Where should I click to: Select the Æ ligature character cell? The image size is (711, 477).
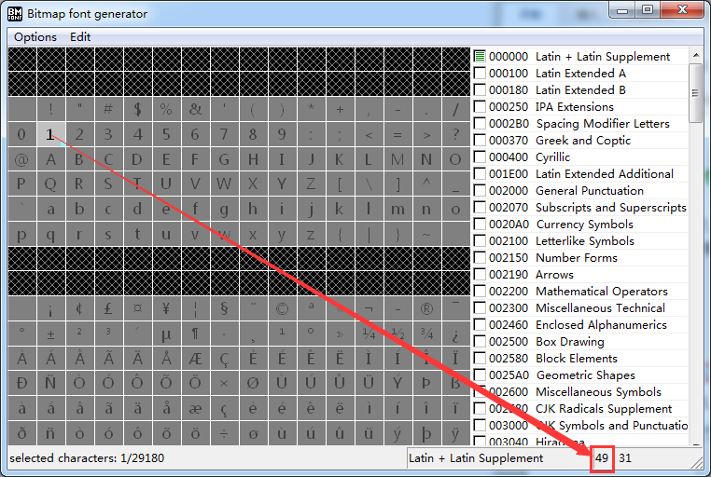coord(195,359)
